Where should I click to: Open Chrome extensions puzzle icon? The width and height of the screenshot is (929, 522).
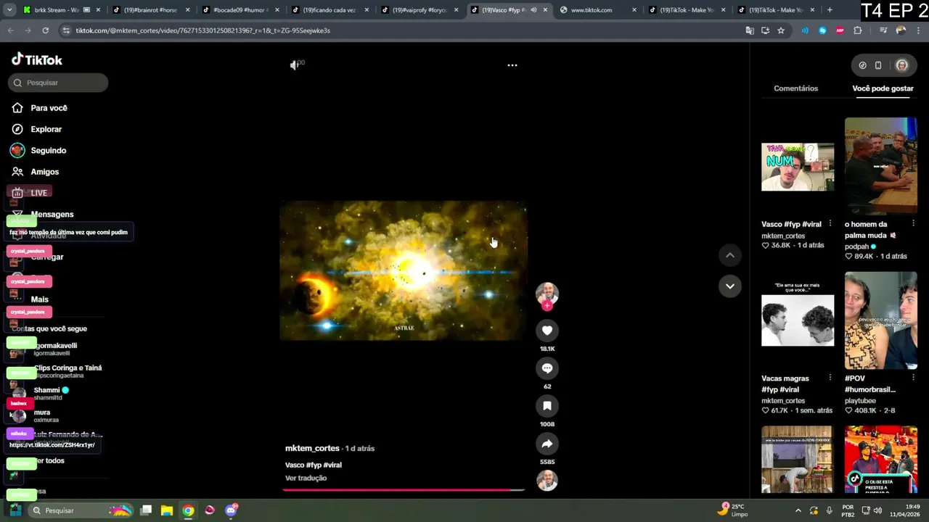point(858,30)
